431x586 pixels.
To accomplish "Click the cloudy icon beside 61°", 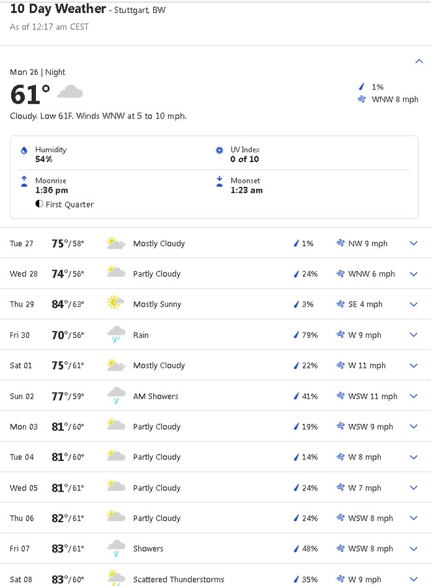I will 70,92.
